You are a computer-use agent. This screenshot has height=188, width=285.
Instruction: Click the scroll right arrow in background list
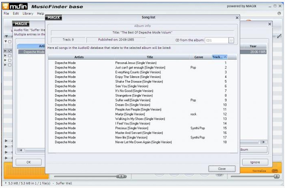pyautogui.click(x=264, y=142)
